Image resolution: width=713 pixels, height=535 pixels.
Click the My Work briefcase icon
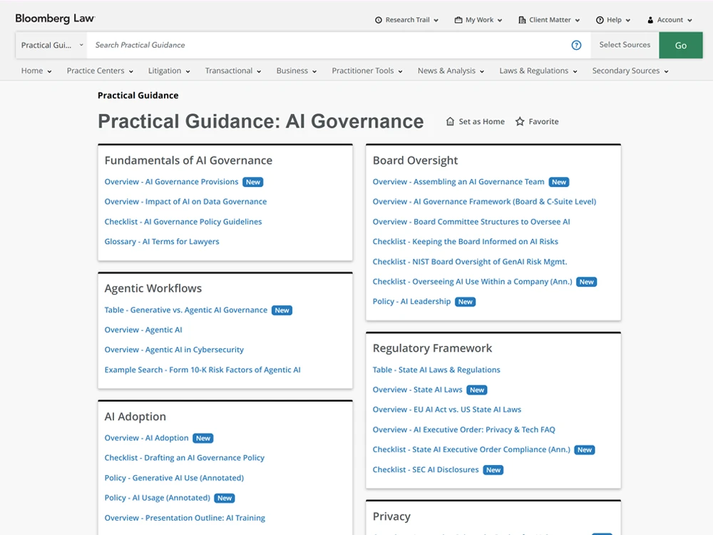[458, 20]
